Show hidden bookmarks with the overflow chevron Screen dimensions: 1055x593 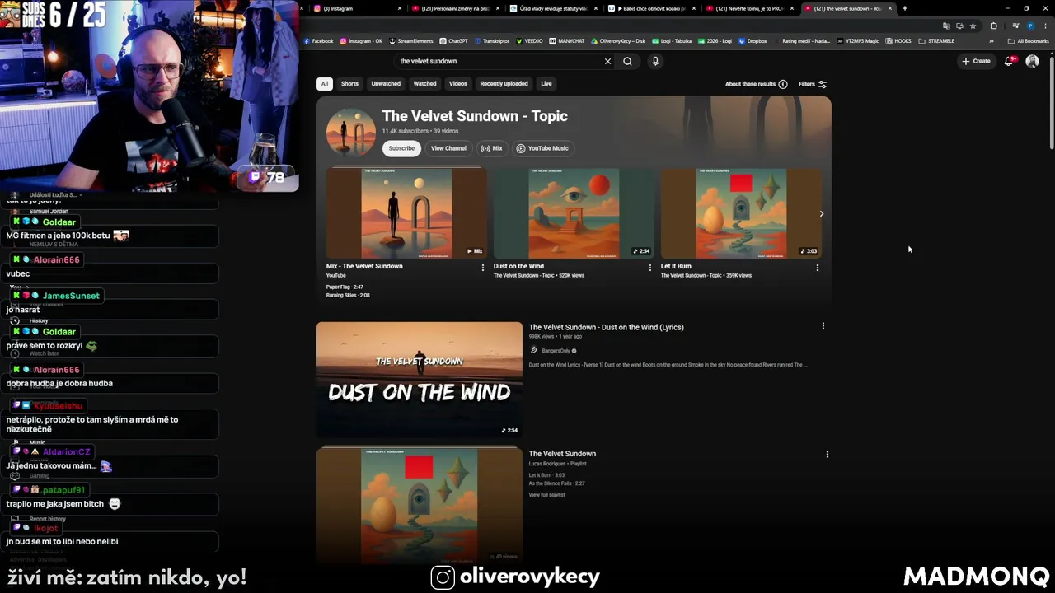click(992, 41)
